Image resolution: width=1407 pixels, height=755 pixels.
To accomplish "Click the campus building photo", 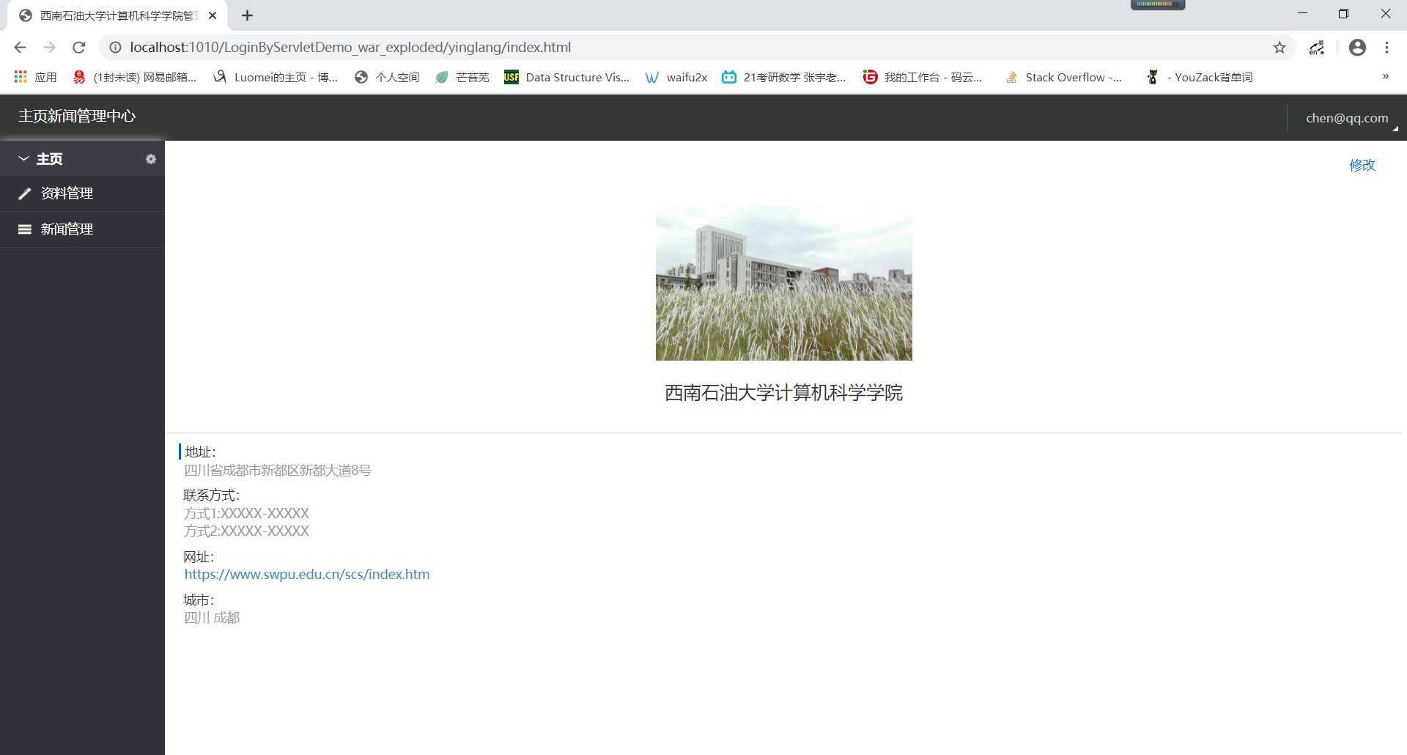I will point(783,283).
